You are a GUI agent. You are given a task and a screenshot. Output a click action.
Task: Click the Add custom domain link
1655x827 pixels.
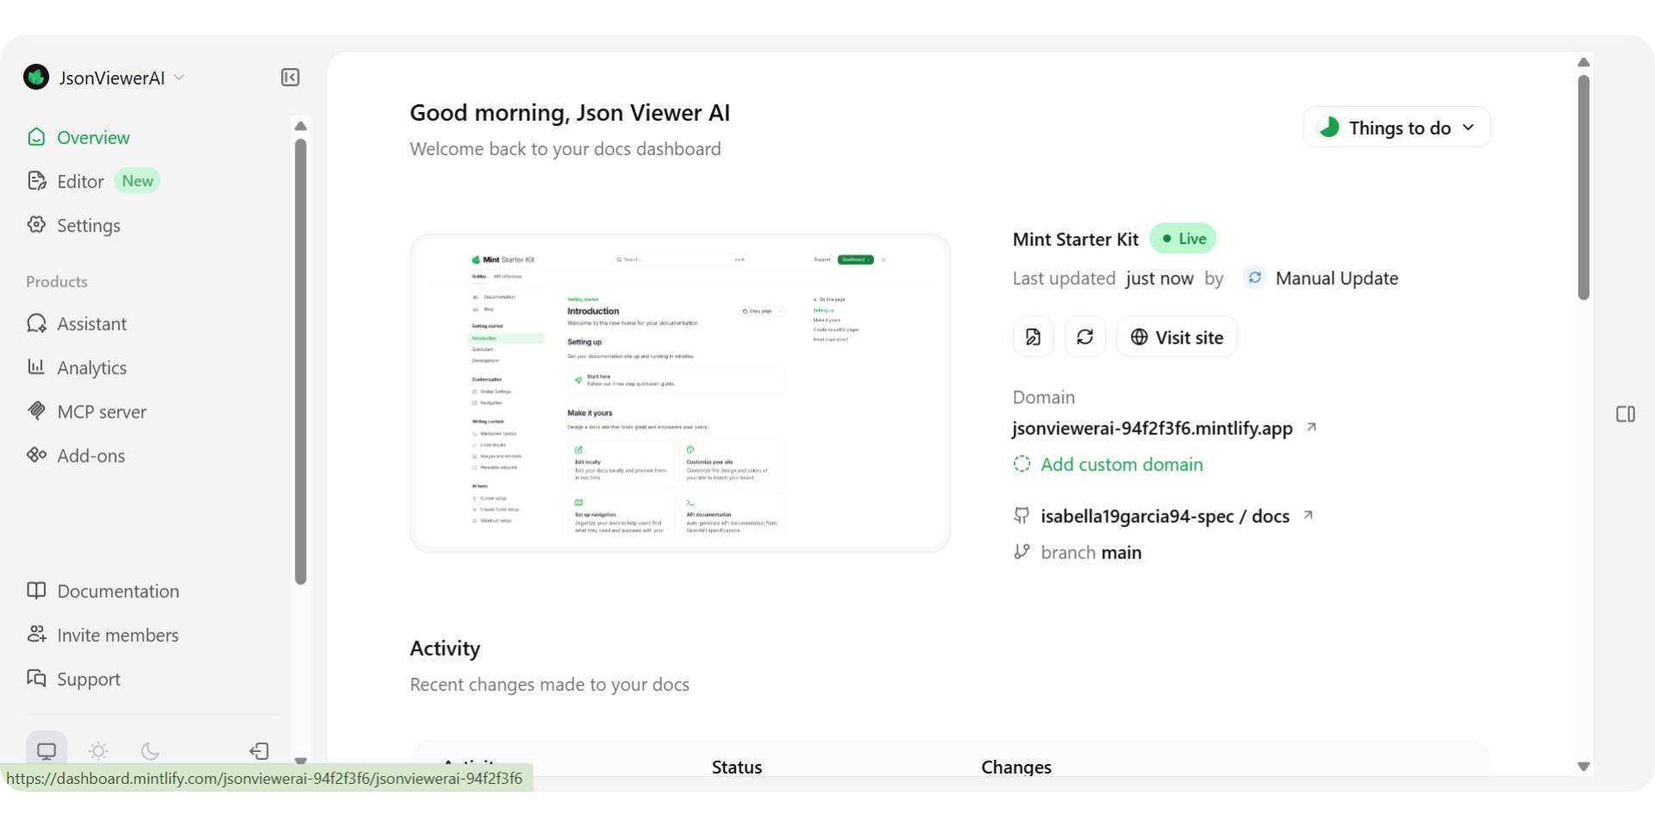coord(1121,464)
